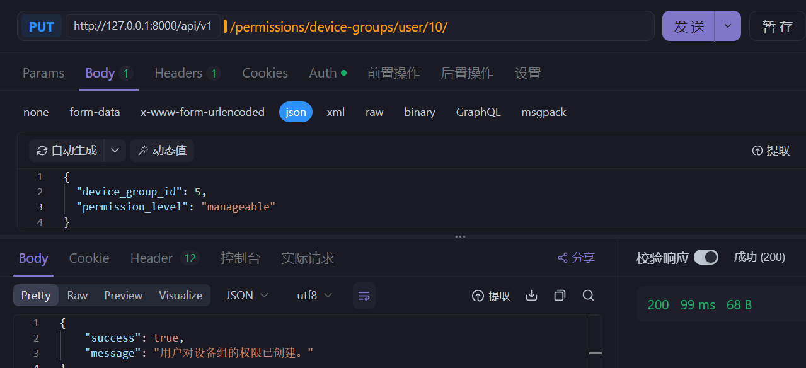Select raw body type
The image size is (806, 368).
click(x=374, y=112)
